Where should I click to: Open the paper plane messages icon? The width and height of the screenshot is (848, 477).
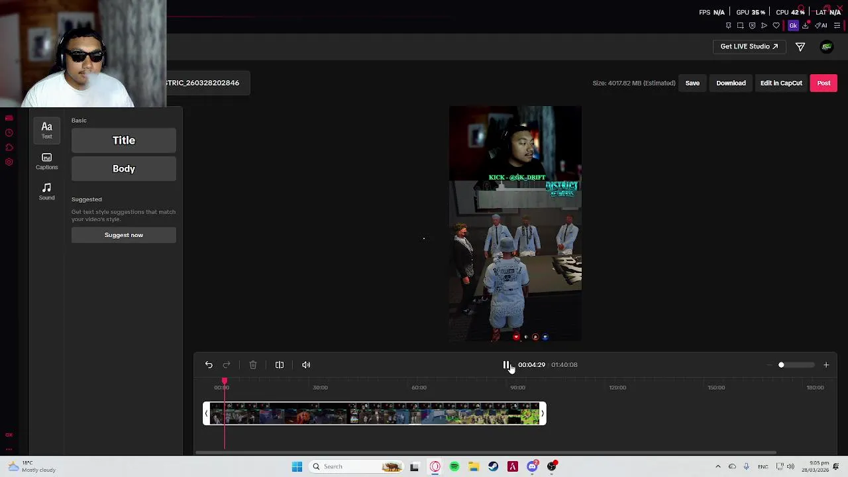(800, 46)
